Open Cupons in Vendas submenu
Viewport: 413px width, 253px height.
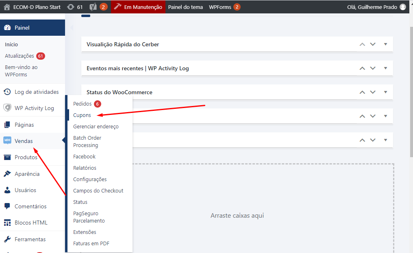[82, 115]
